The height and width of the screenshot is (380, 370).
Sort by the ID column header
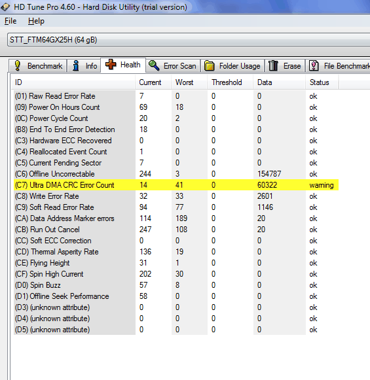[x=73, y=82]
